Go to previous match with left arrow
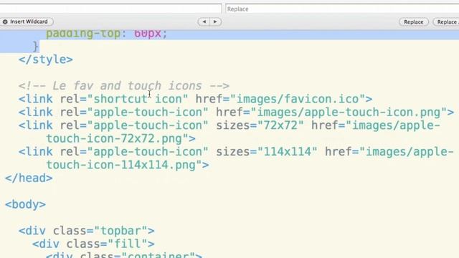459x258 pixels. coord(204,21)
